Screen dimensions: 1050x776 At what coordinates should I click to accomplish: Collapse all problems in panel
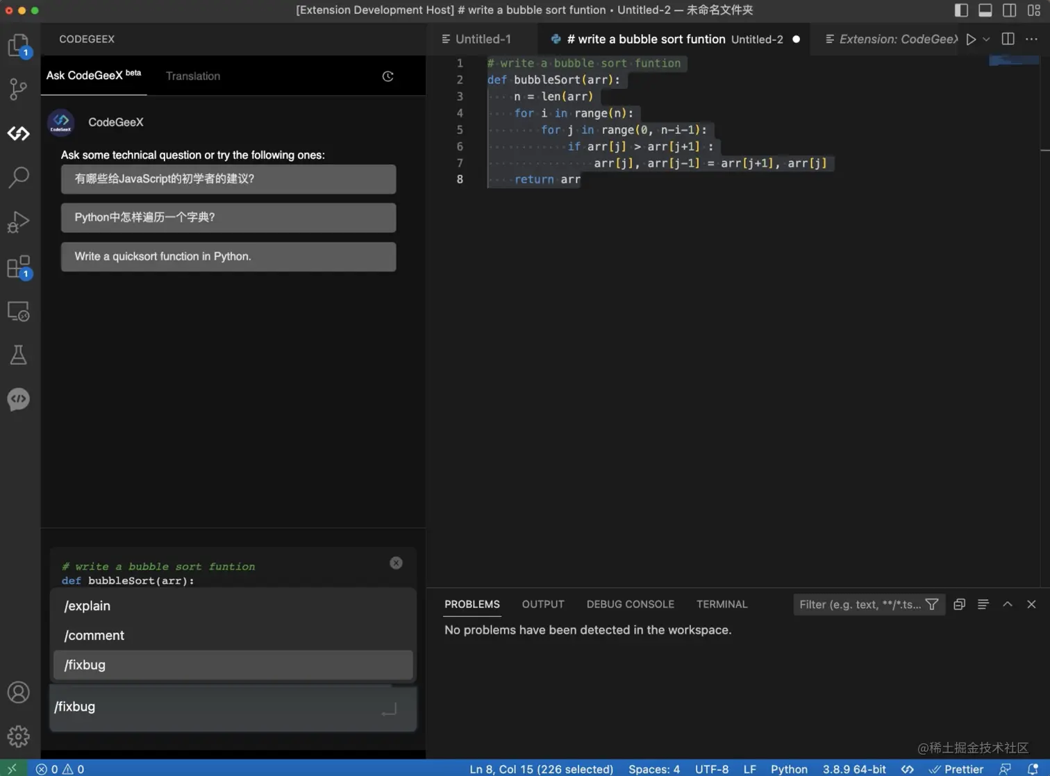[960, 605]
